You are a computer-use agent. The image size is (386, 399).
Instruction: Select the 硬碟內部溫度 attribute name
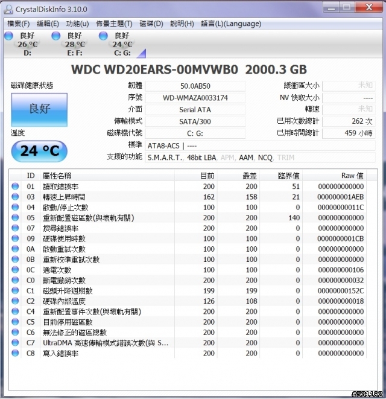point(64,302)
